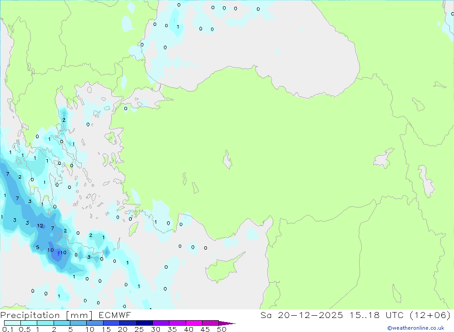Click the 'Sa 20-12-2025' date text
The image size is (454, 332).
(301, 315)
